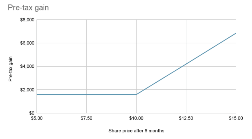Click the blue line's left end at $5.00
Viewport: 252px width, 139px height.
coord(37,95)
